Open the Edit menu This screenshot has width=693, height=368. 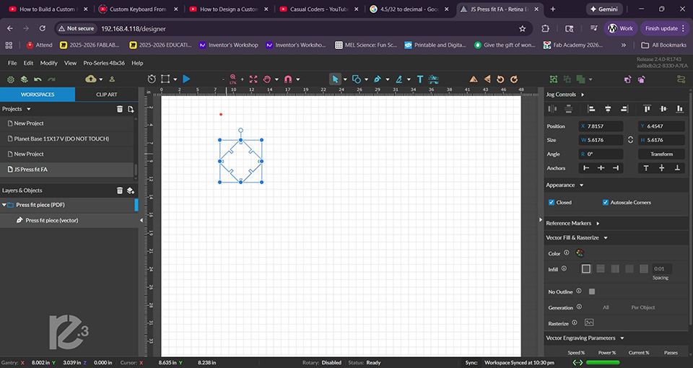(x=28, y=63)
